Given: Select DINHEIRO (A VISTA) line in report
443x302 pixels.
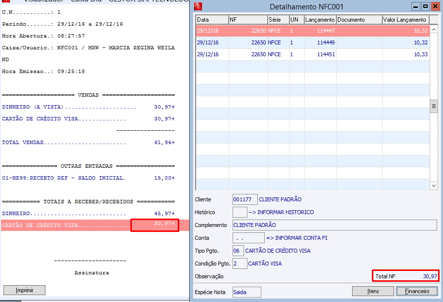Looking at the screenshot, I should (88, 107).
